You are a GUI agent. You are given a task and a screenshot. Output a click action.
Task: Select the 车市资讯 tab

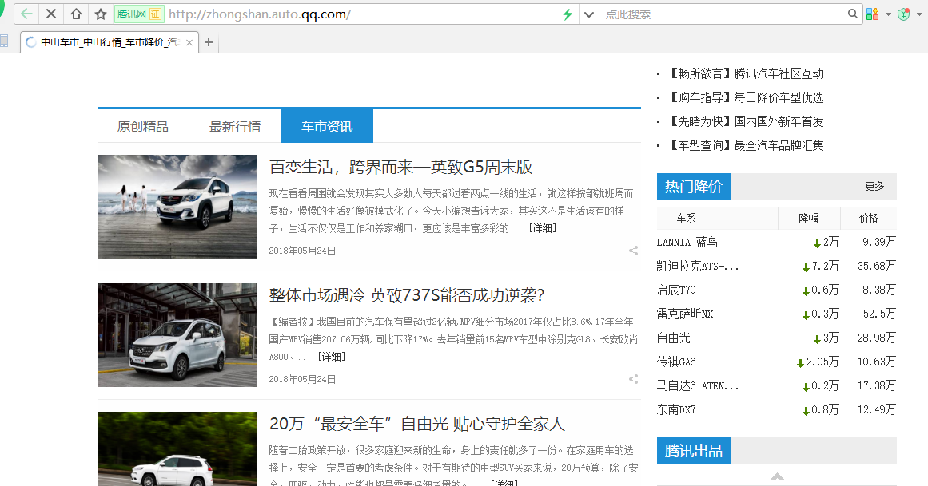(327, 126)
